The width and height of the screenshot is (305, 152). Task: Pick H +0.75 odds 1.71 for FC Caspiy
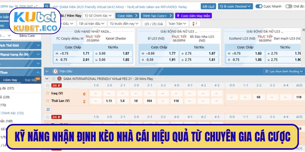point(73,54)
